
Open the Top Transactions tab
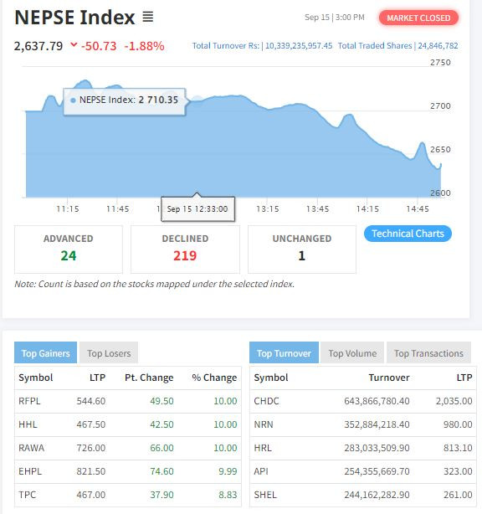tap(428, 353)
